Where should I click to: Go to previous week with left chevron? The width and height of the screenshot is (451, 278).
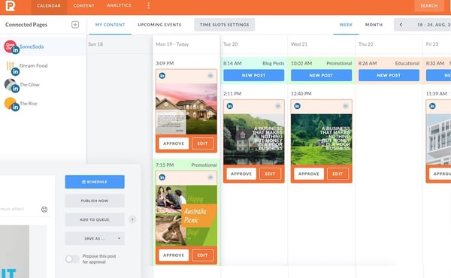click(401, 25)
